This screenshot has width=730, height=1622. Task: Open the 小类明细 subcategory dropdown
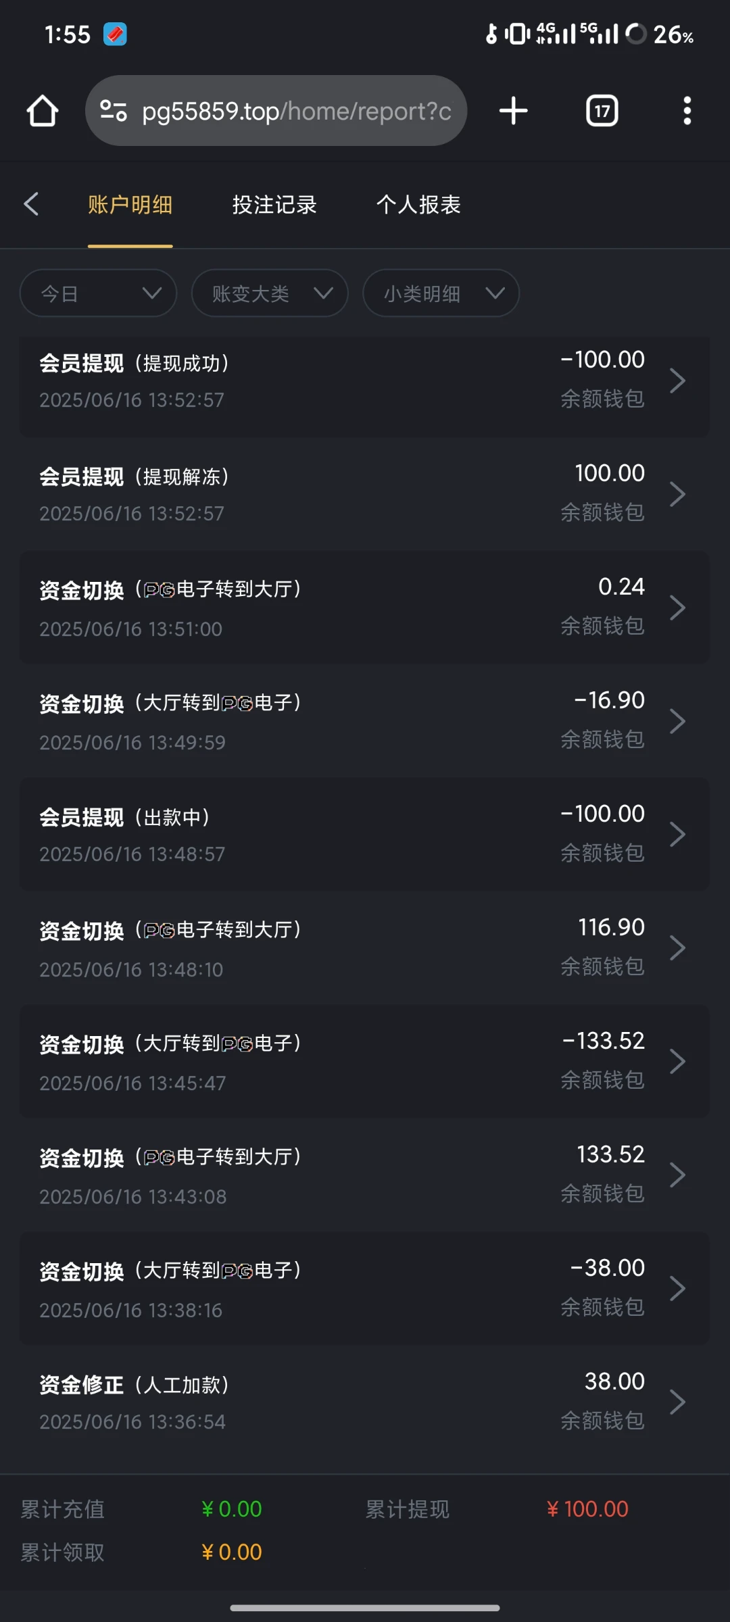point(441,293)
